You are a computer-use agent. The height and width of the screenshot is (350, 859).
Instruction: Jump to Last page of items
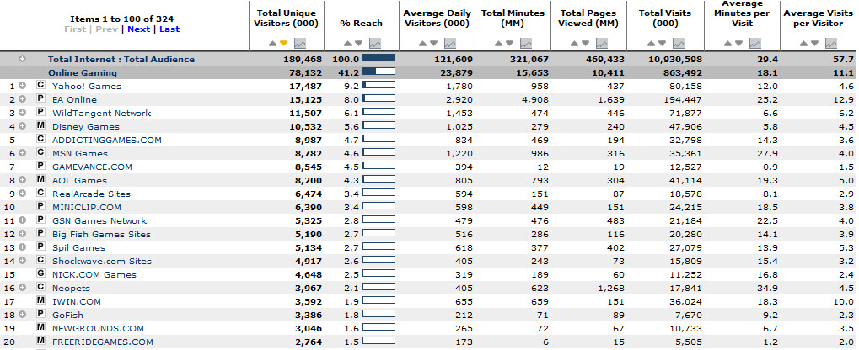169,29
